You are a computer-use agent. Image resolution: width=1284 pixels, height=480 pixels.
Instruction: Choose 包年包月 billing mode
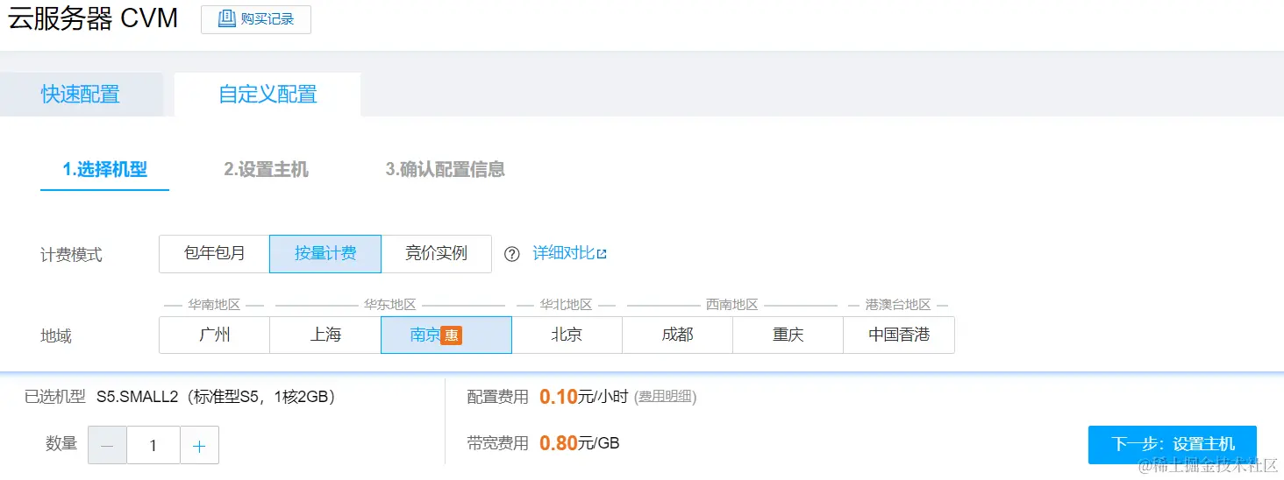[x=215, y=254]
